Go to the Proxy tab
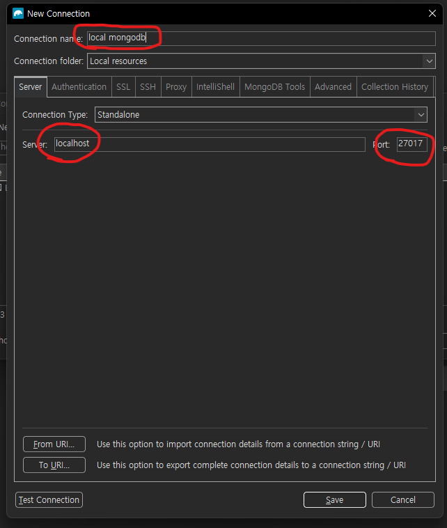The height and width of the screenshot is (528, 447). click(x=176, y=87)
